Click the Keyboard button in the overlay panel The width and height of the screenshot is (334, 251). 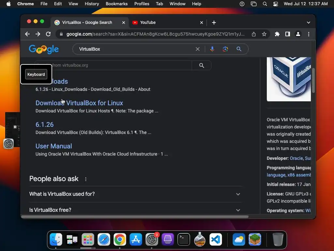pos(36,74)
